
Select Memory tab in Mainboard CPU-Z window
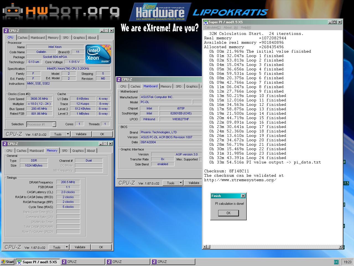click(166, 86)
